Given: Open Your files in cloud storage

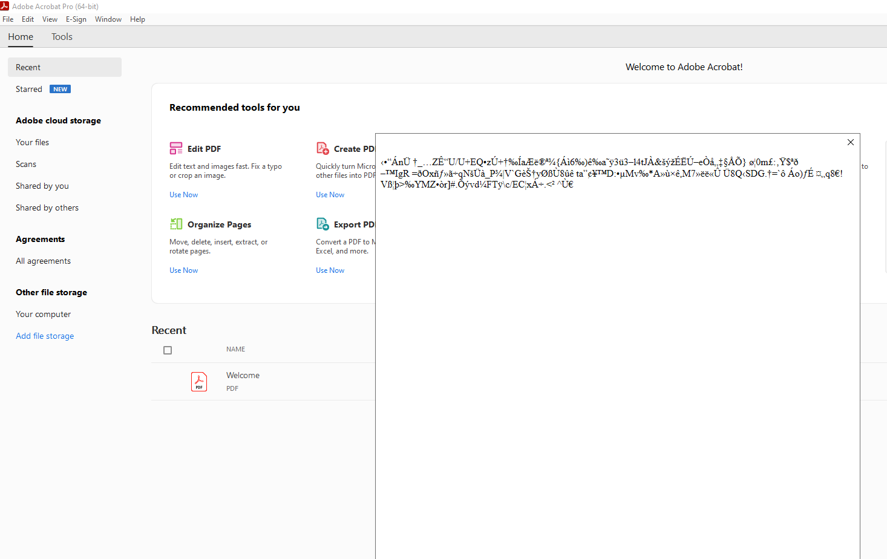Looking at the screenshot, I should [33, 142].
